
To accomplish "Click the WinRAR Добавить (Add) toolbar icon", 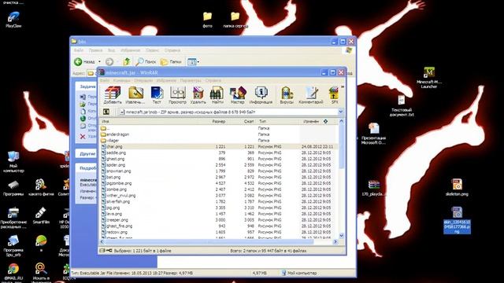I will tap(113, 95).
